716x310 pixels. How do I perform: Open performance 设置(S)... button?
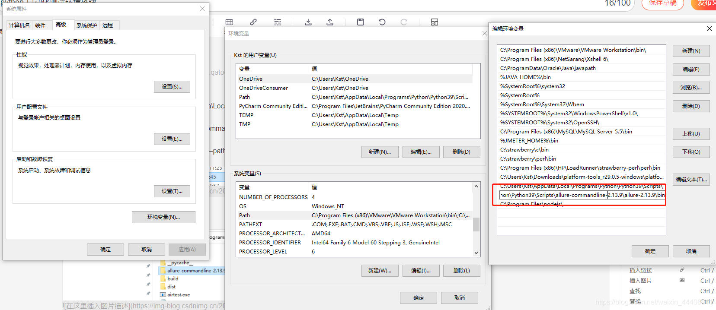coord(172,87)
